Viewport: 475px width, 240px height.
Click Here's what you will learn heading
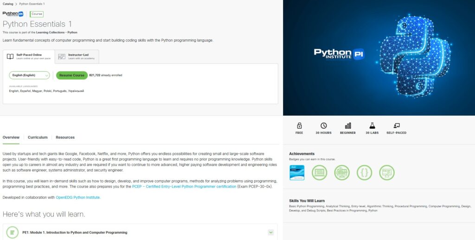[x=44, y=214]
